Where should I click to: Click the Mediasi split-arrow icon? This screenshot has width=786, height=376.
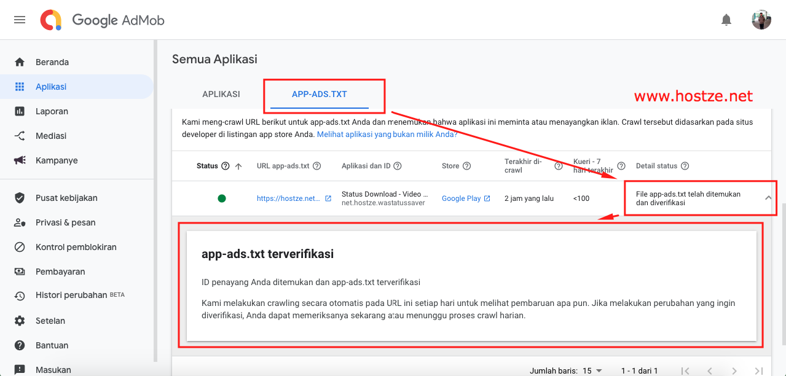(20, 136)
